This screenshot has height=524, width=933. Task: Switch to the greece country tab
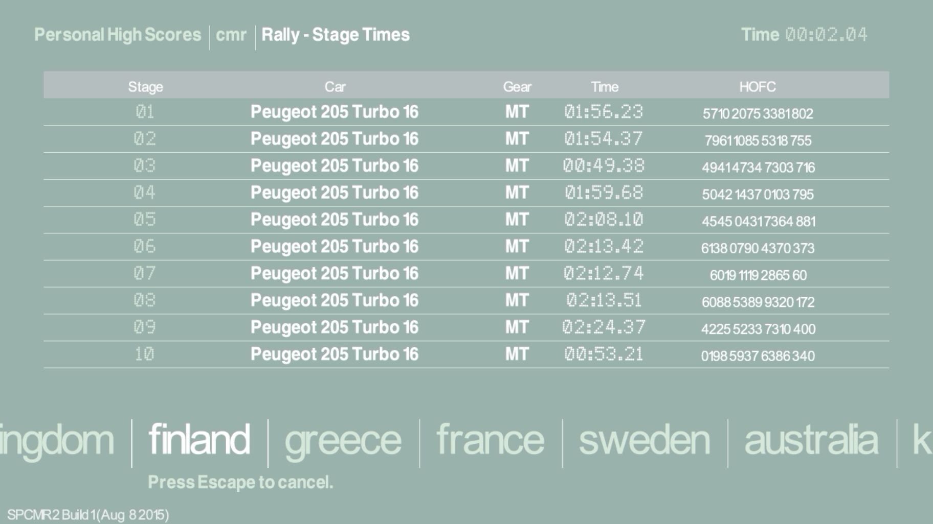coord(343,441)
